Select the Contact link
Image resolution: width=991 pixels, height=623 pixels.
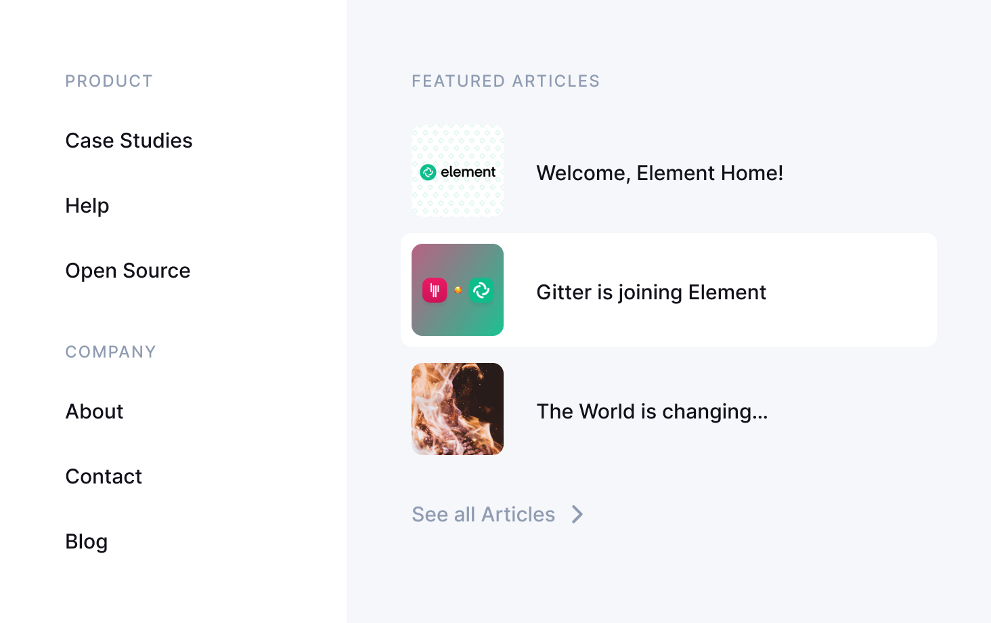click(x=104, y=477)
